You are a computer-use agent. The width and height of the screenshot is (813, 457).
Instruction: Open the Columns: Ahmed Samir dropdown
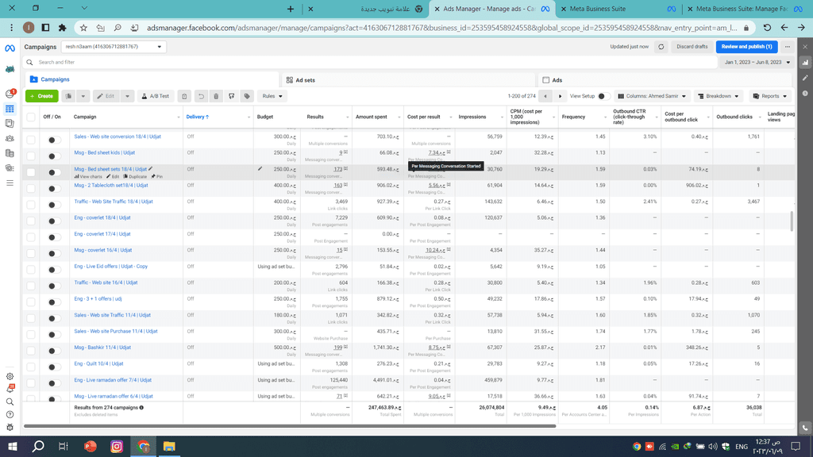point(652,96)
